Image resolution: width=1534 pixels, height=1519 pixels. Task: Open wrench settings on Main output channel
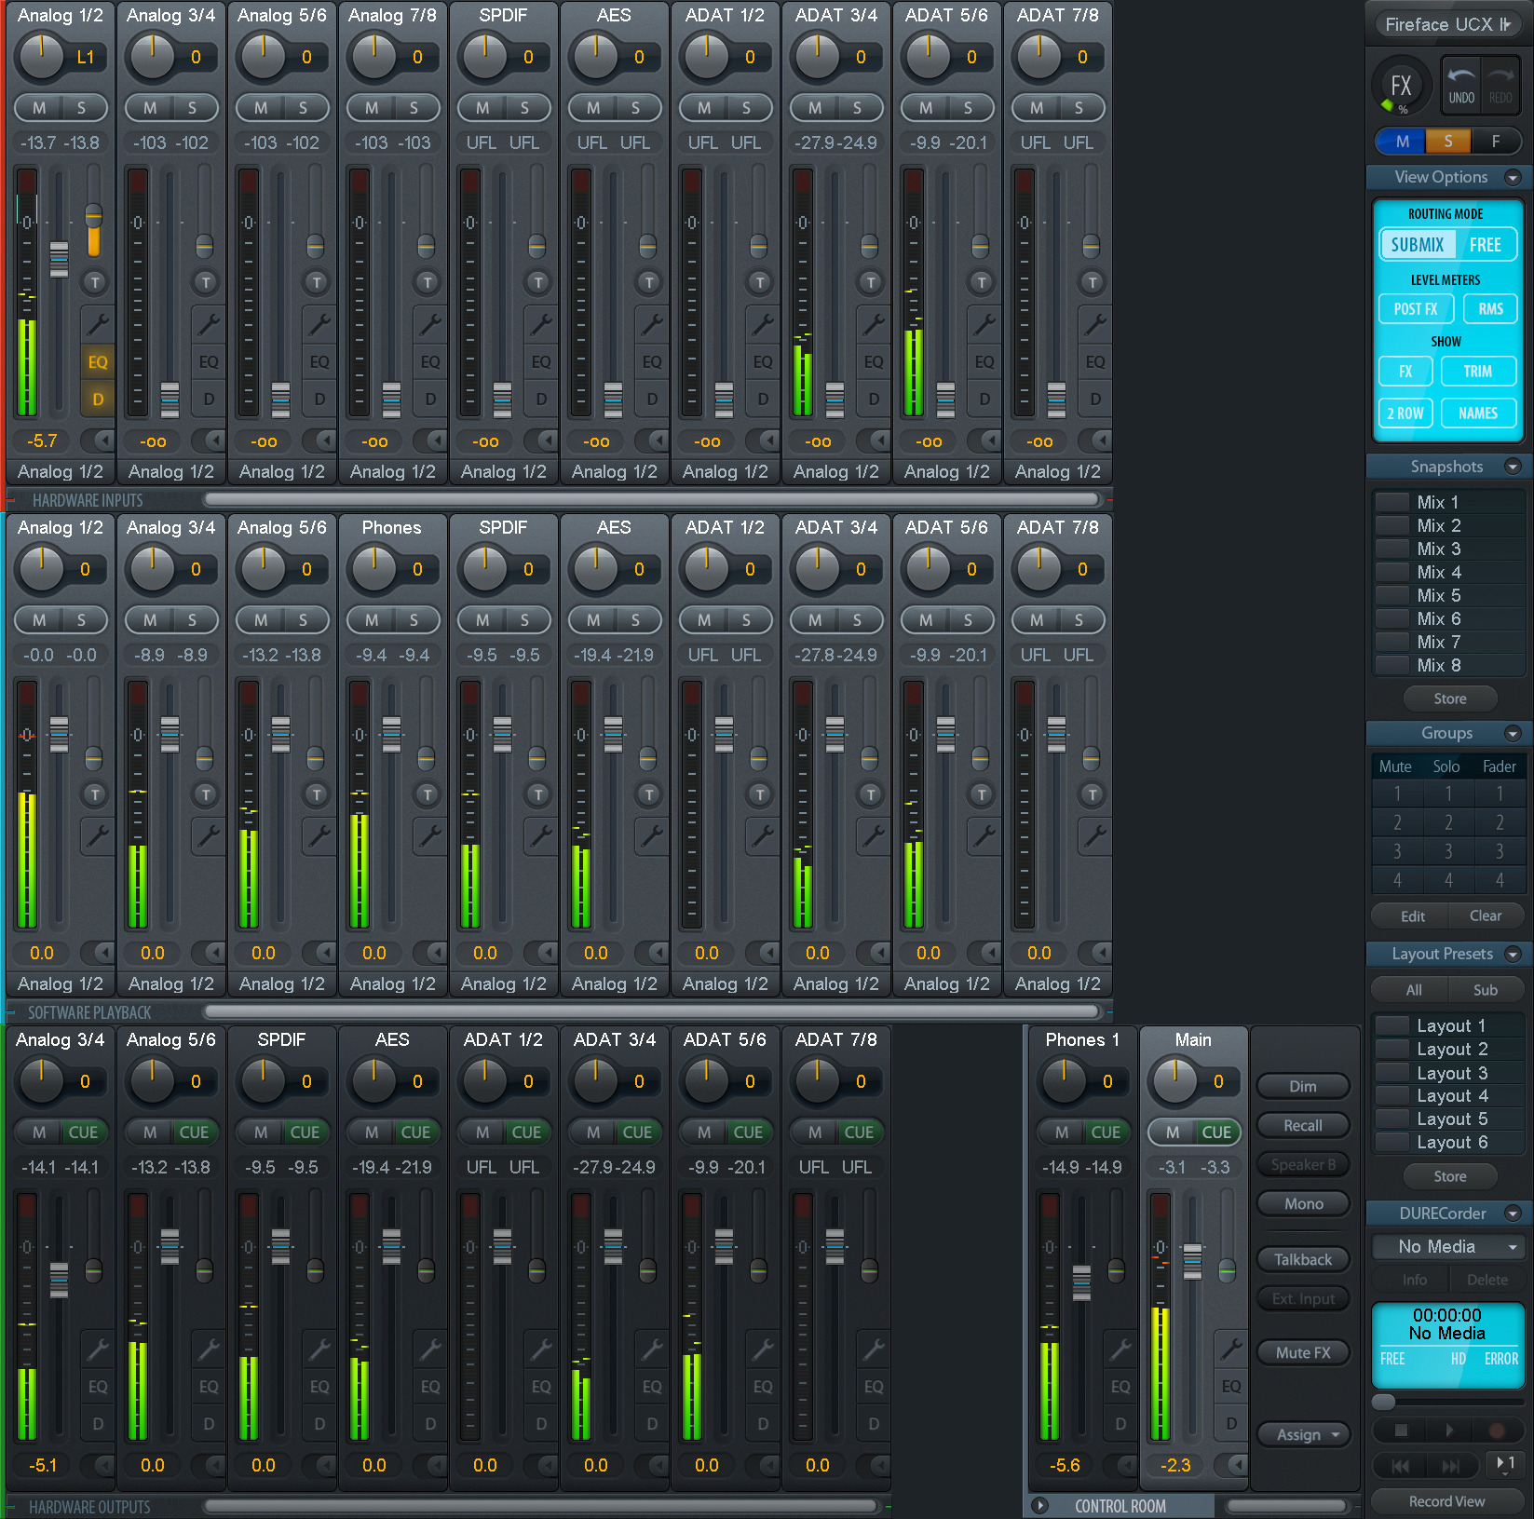tap(1231, 1348)
